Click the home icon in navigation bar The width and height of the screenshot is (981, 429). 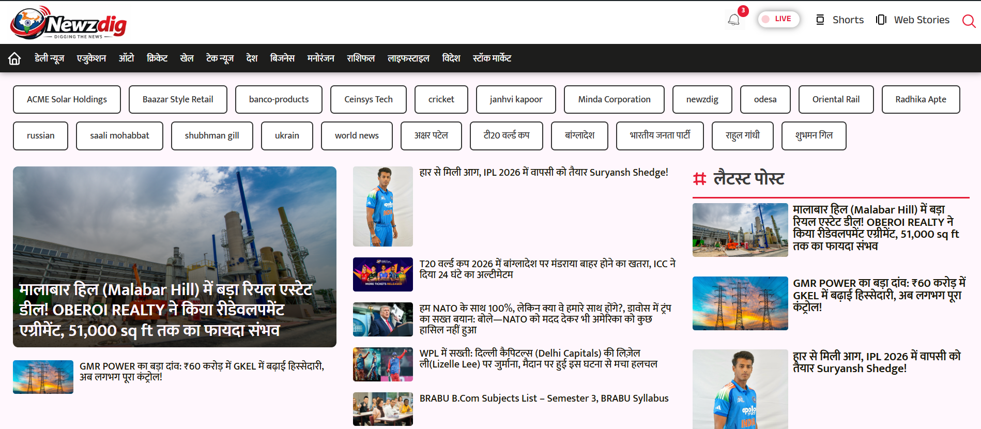pos(14,58)
